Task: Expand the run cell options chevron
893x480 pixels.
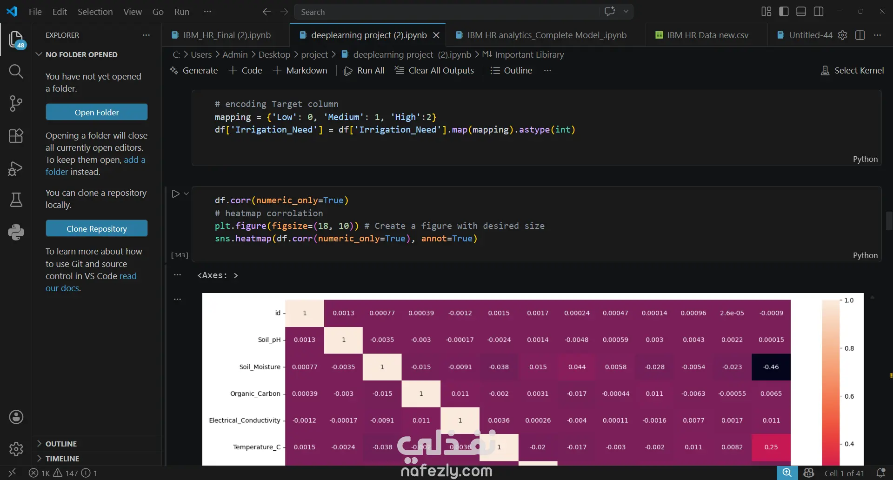Action: [x=186, y=193]
